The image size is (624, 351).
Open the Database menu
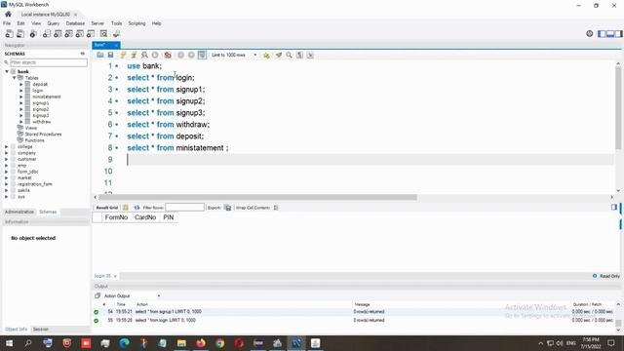click(x=75, y=23)
